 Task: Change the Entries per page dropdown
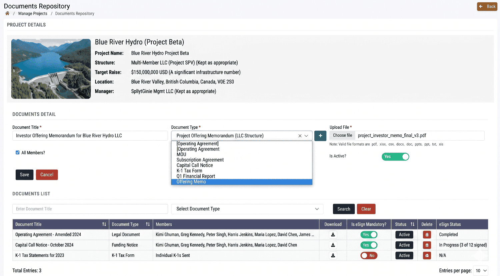tap(480, 271)
